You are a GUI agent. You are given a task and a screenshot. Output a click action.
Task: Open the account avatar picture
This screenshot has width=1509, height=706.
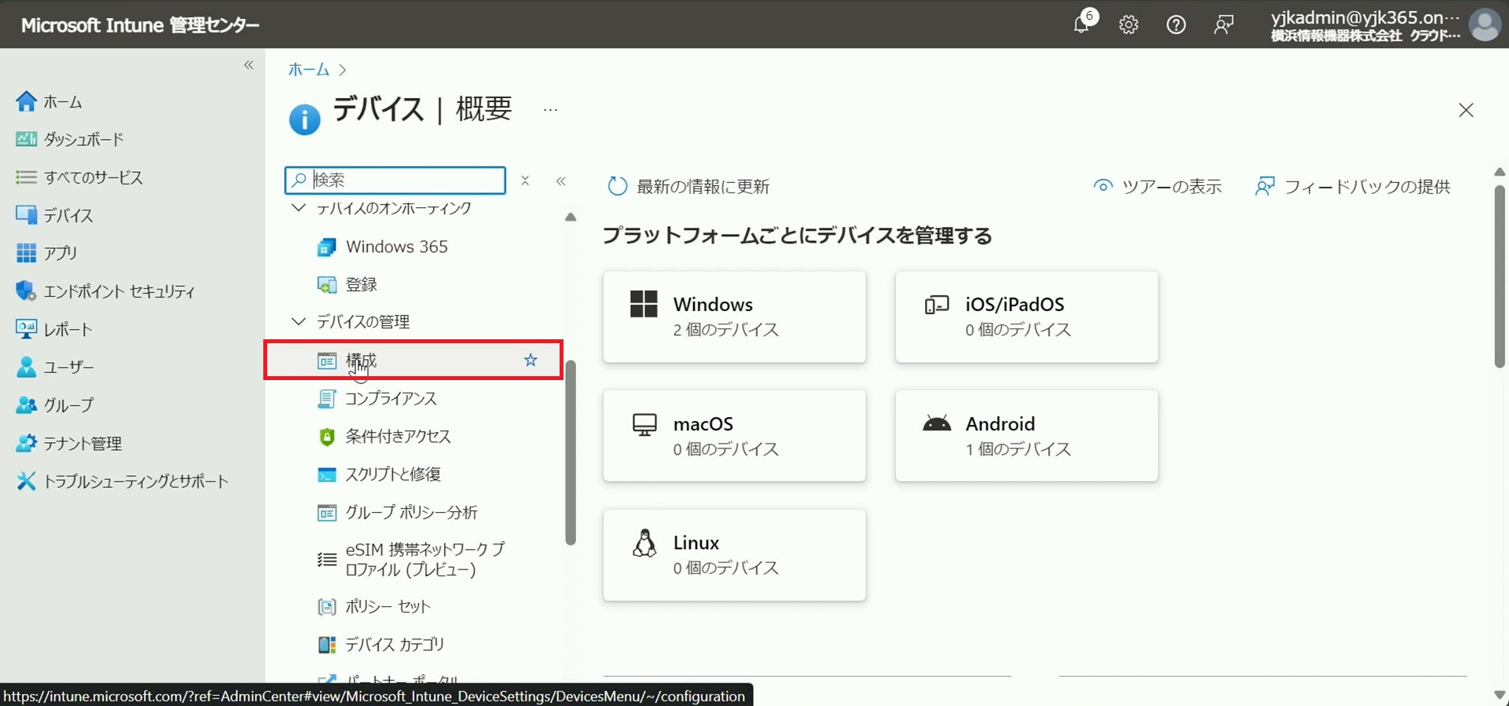click(1485, 25)
